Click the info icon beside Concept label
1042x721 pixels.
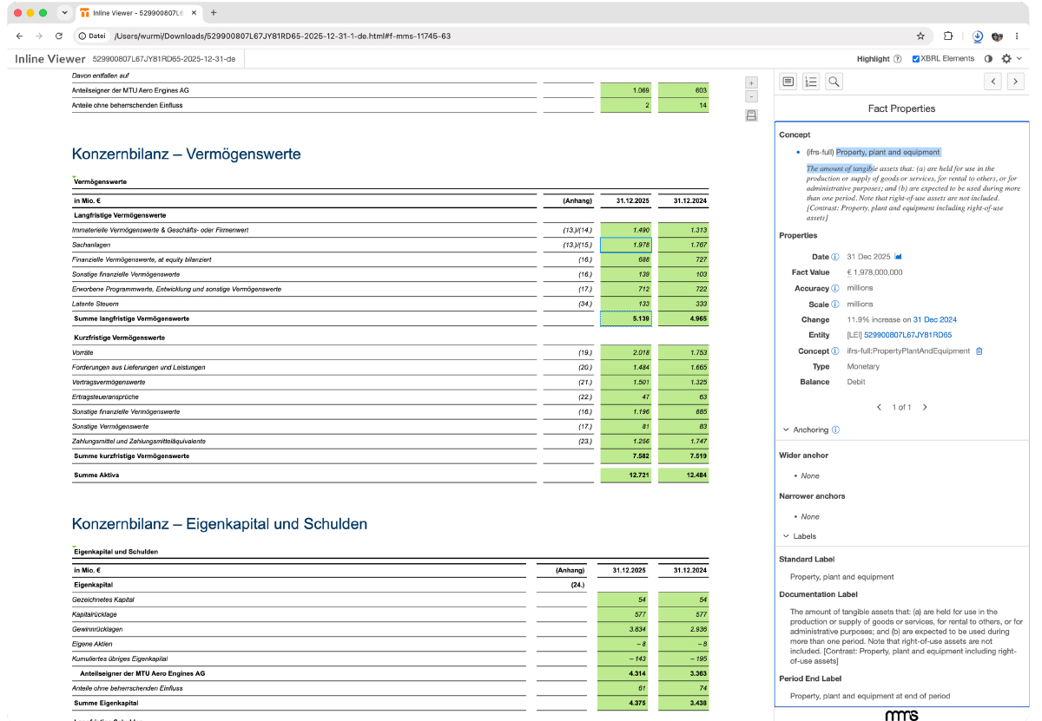click(x=835, y=351)
